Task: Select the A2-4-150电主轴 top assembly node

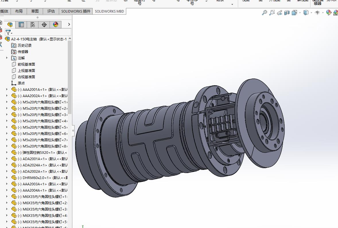Action: pos(39,39)
